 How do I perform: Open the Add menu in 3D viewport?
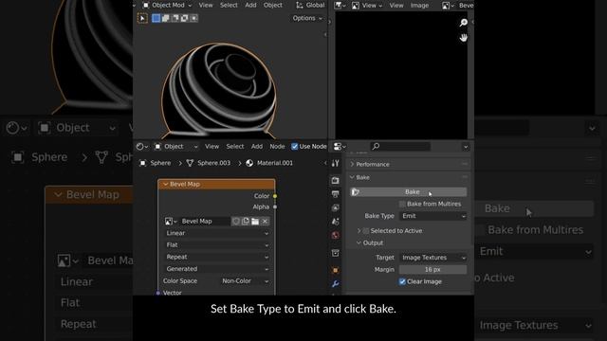[x=250, y=6]
